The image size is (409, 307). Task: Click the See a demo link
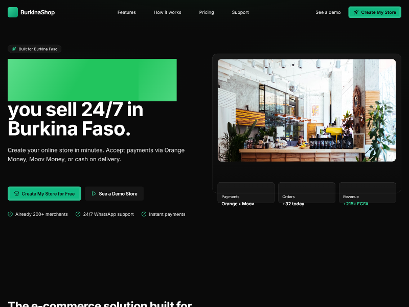click(x=328, y=12)
